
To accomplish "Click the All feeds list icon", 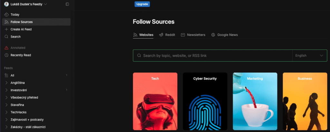I will (6, 75).
